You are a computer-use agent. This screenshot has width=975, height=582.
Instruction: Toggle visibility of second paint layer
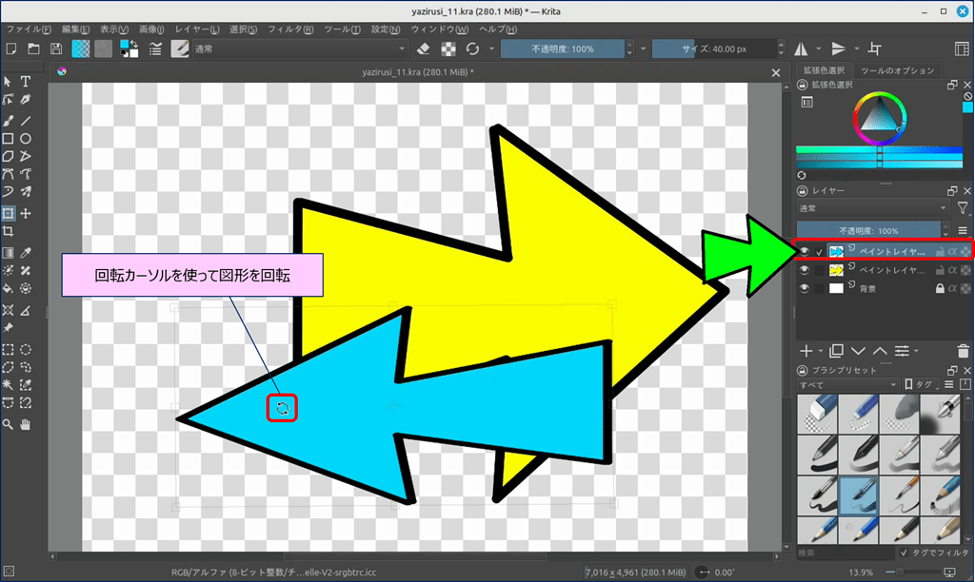tap(806, 270)
